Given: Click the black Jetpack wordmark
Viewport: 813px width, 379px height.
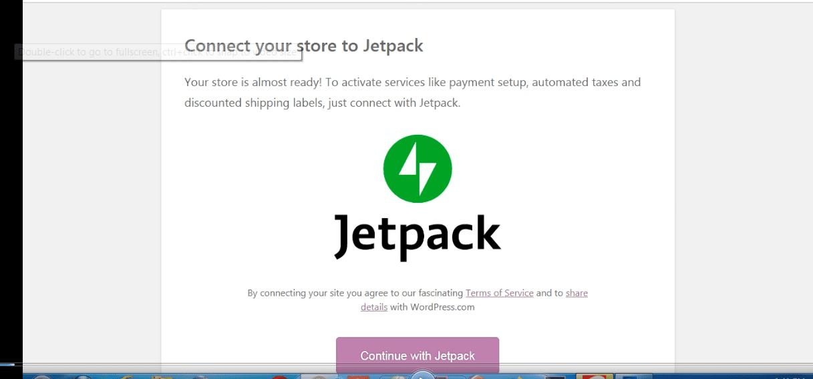Looking at the screenshot, I should [x=418, y=237].
